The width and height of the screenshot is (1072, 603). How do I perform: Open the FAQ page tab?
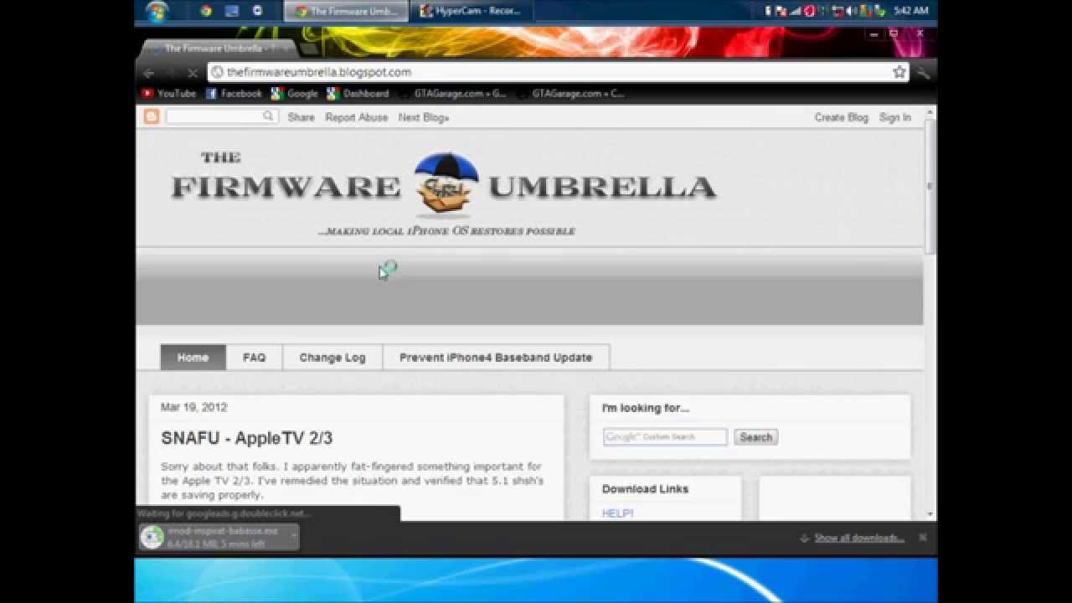coord(254,357)
